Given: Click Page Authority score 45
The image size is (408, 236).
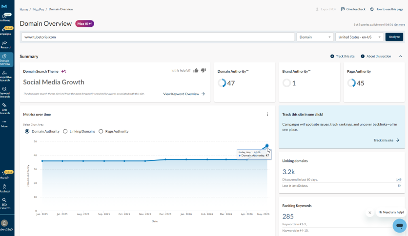Looking at the screenshot, I should [360, 83].
